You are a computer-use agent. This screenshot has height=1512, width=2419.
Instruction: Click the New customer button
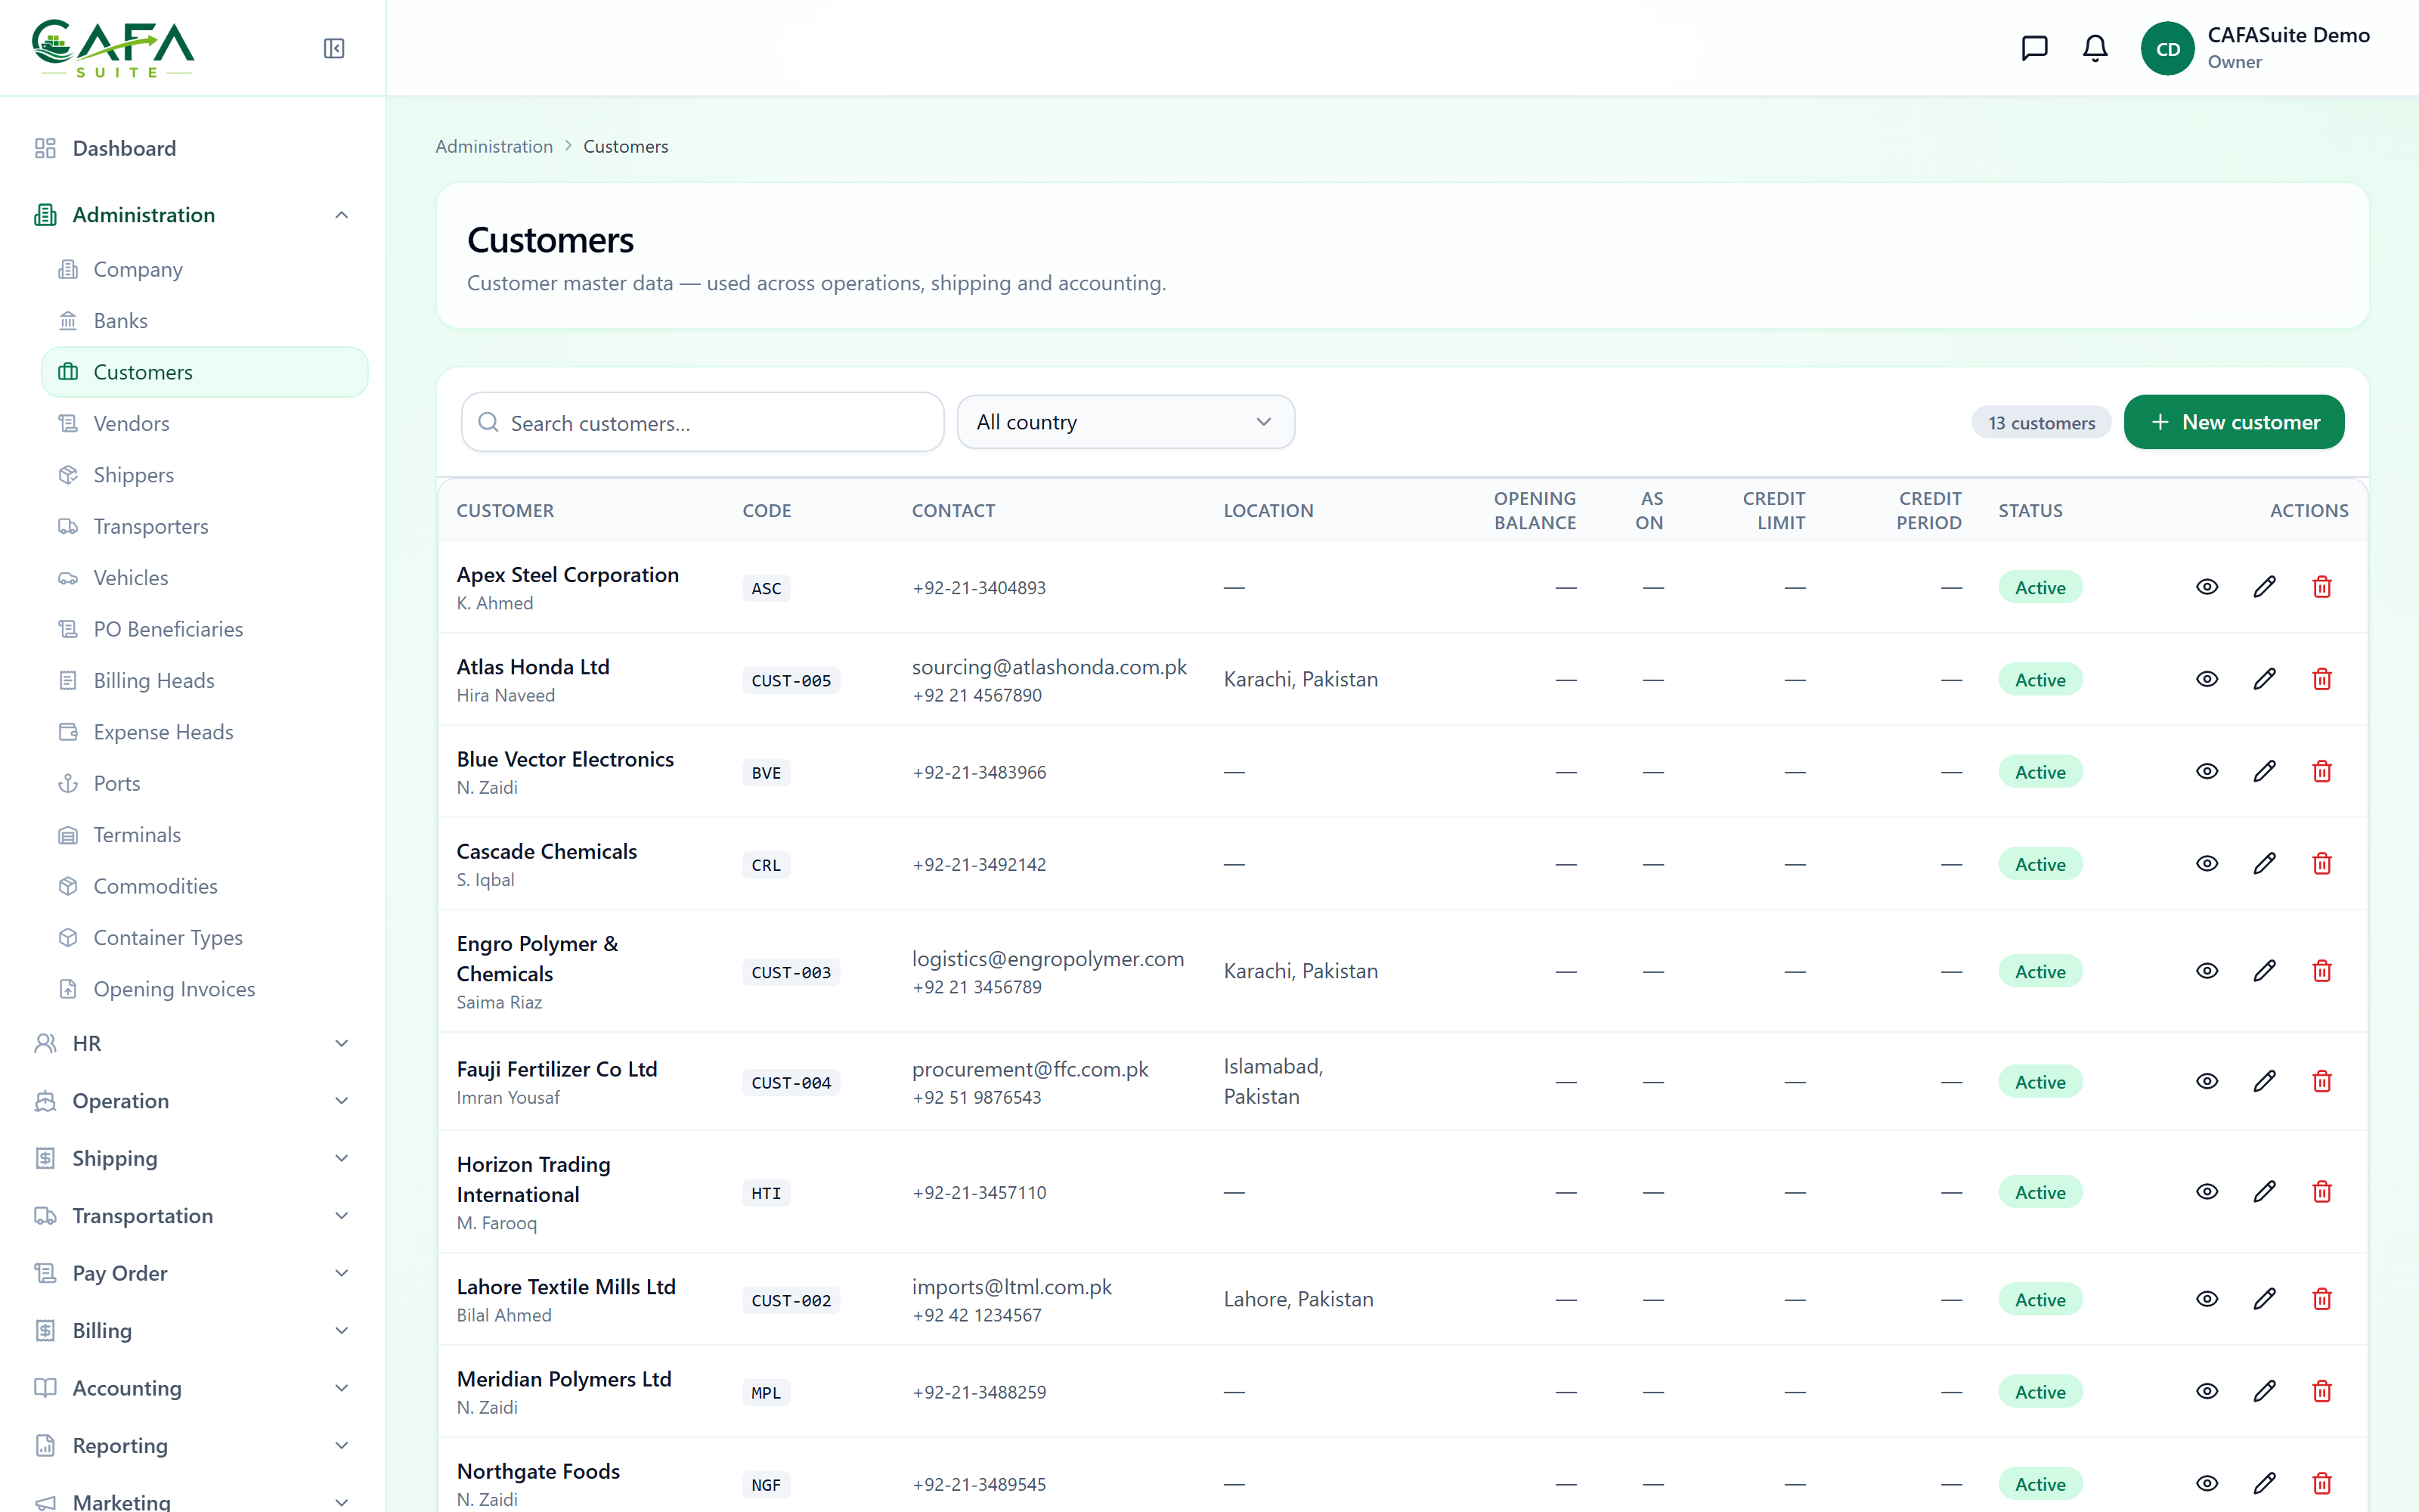(x=2233, y=422)
